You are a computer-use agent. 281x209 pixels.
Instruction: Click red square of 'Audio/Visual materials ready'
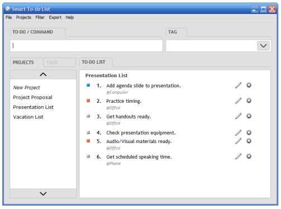pyautogui.click(x=88, y=141)
